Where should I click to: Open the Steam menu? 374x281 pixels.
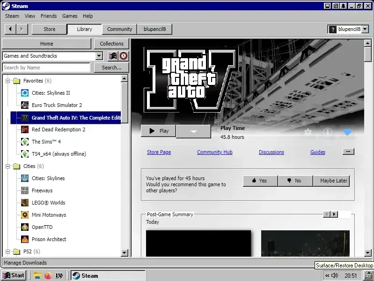(12, 16)
